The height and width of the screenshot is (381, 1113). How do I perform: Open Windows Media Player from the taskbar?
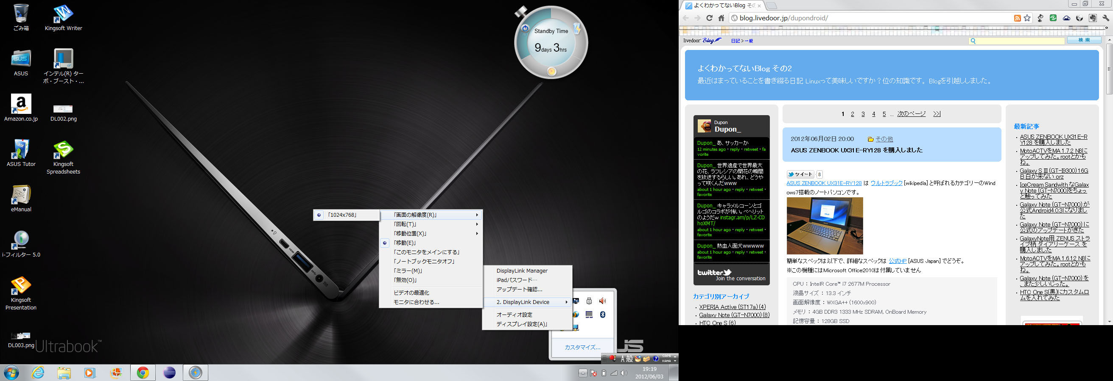[90, 373]
